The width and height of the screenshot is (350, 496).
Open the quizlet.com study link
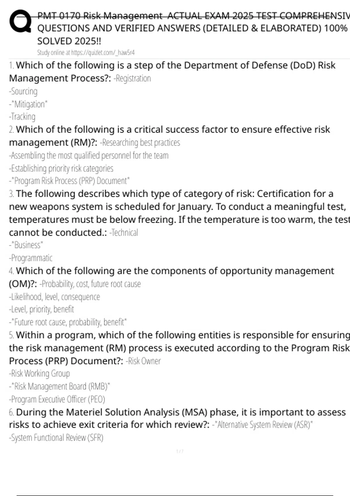coord(85,53)
